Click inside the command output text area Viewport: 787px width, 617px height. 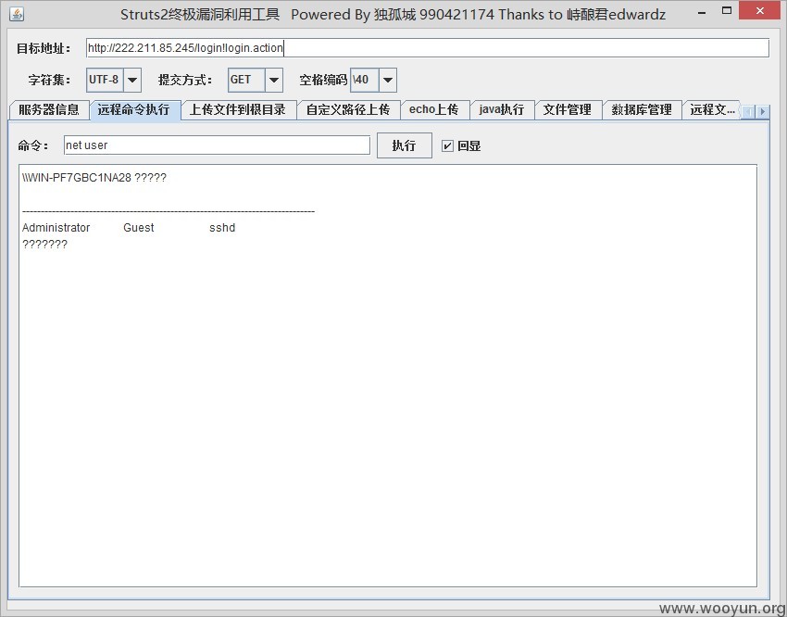pyautogui.click(x=387, y=375)
